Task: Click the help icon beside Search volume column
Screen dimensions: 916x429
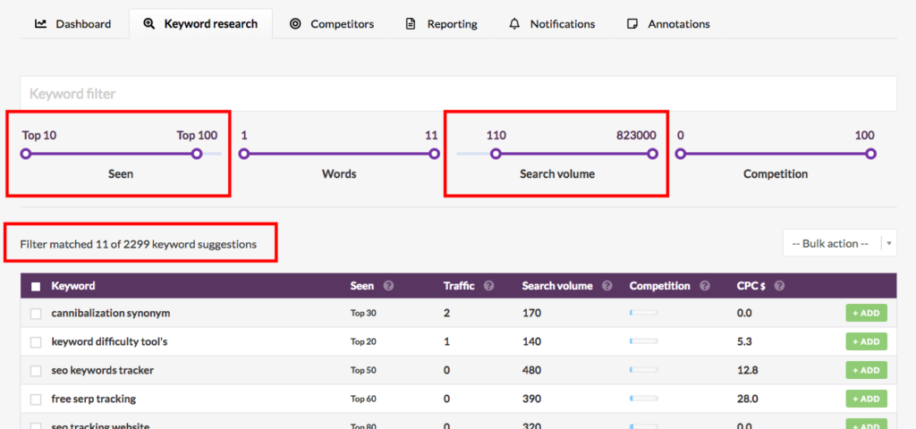Action: tap(607, 286)
